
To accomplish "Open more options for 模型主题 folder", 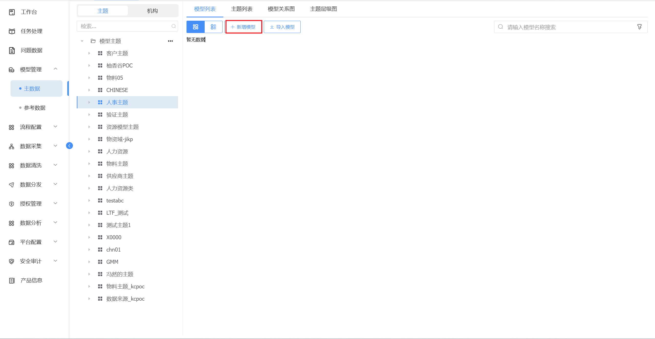I will (170, 41).
